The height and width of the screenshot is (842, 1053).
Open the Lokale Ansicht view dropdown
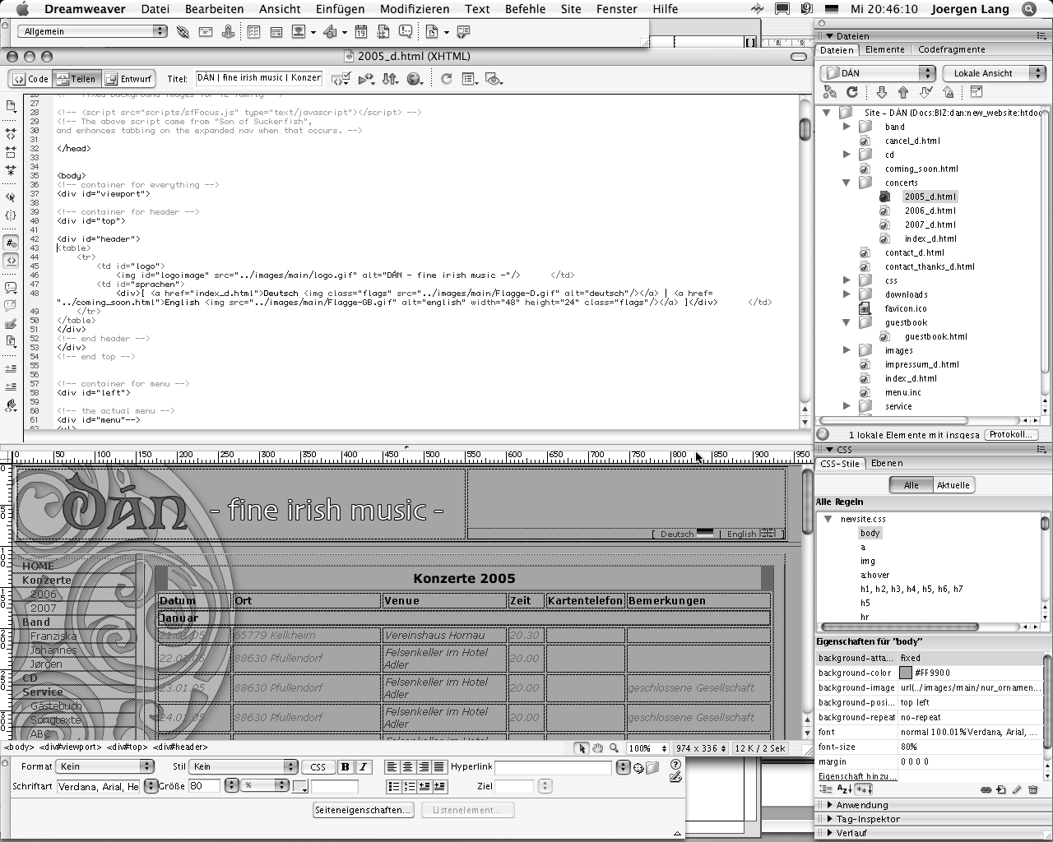(994, 73)
